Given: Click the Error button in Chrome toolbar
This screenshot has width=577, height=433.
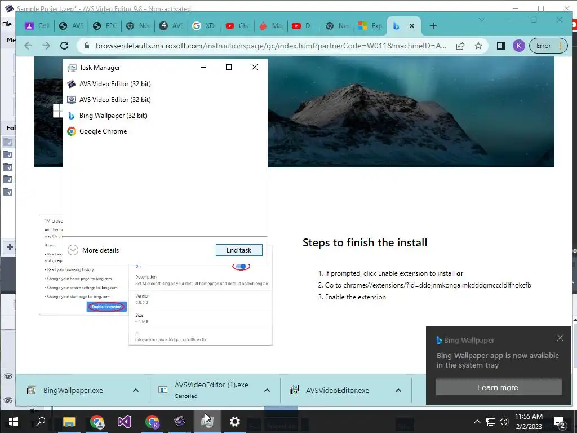Looking at the screenshot, I should [x=544, y=46].
